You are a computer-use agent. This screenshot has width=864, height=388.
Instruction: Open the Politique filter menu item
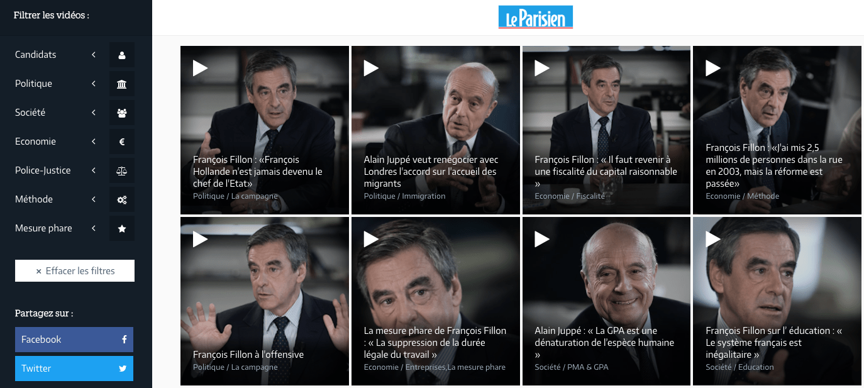coord(55,84)
